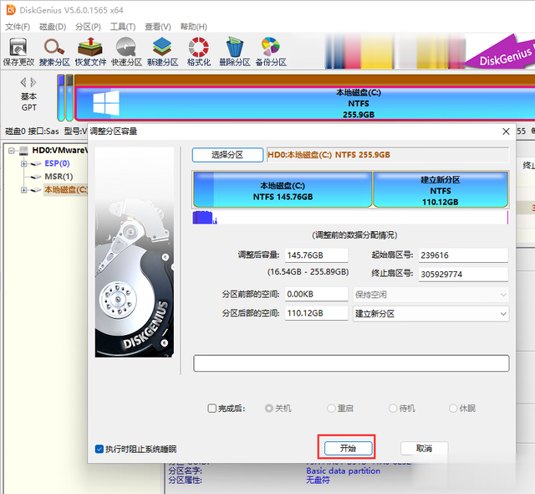Open the 文件(F) menu
Screen dimensions: 535x494
pyautogui.click(x=18, y=27)
